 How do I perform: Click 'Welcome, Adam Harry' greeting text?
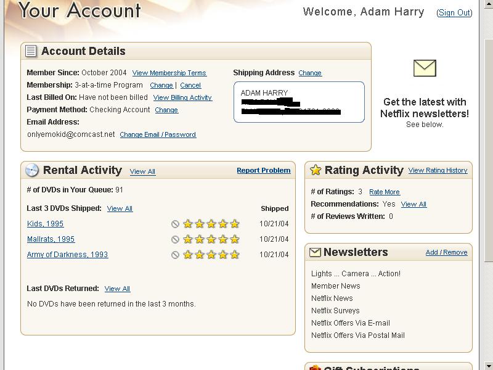click(x=364, y=12)
